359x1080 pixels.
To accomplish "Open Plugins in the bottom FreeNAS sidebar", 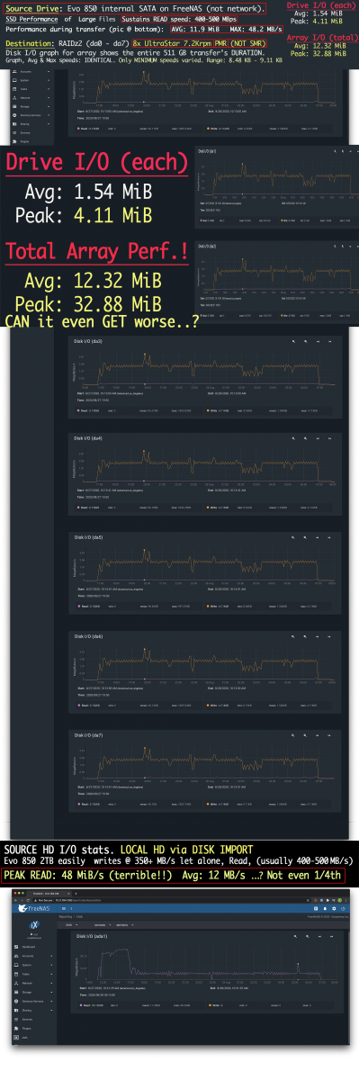I will coord(26,1028).
